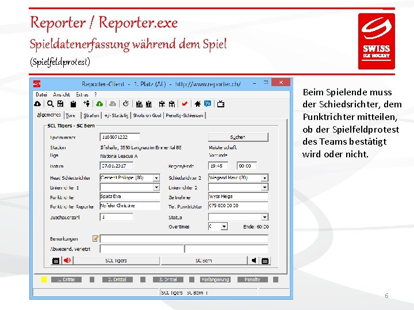Click the calendar icon left of SCL Tigers
414x310 pixels.
56,261
